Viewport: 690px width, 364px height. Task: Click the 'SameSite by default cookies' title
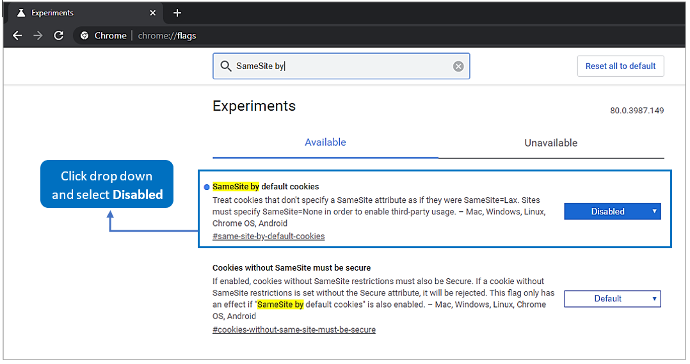pos(266,186)
